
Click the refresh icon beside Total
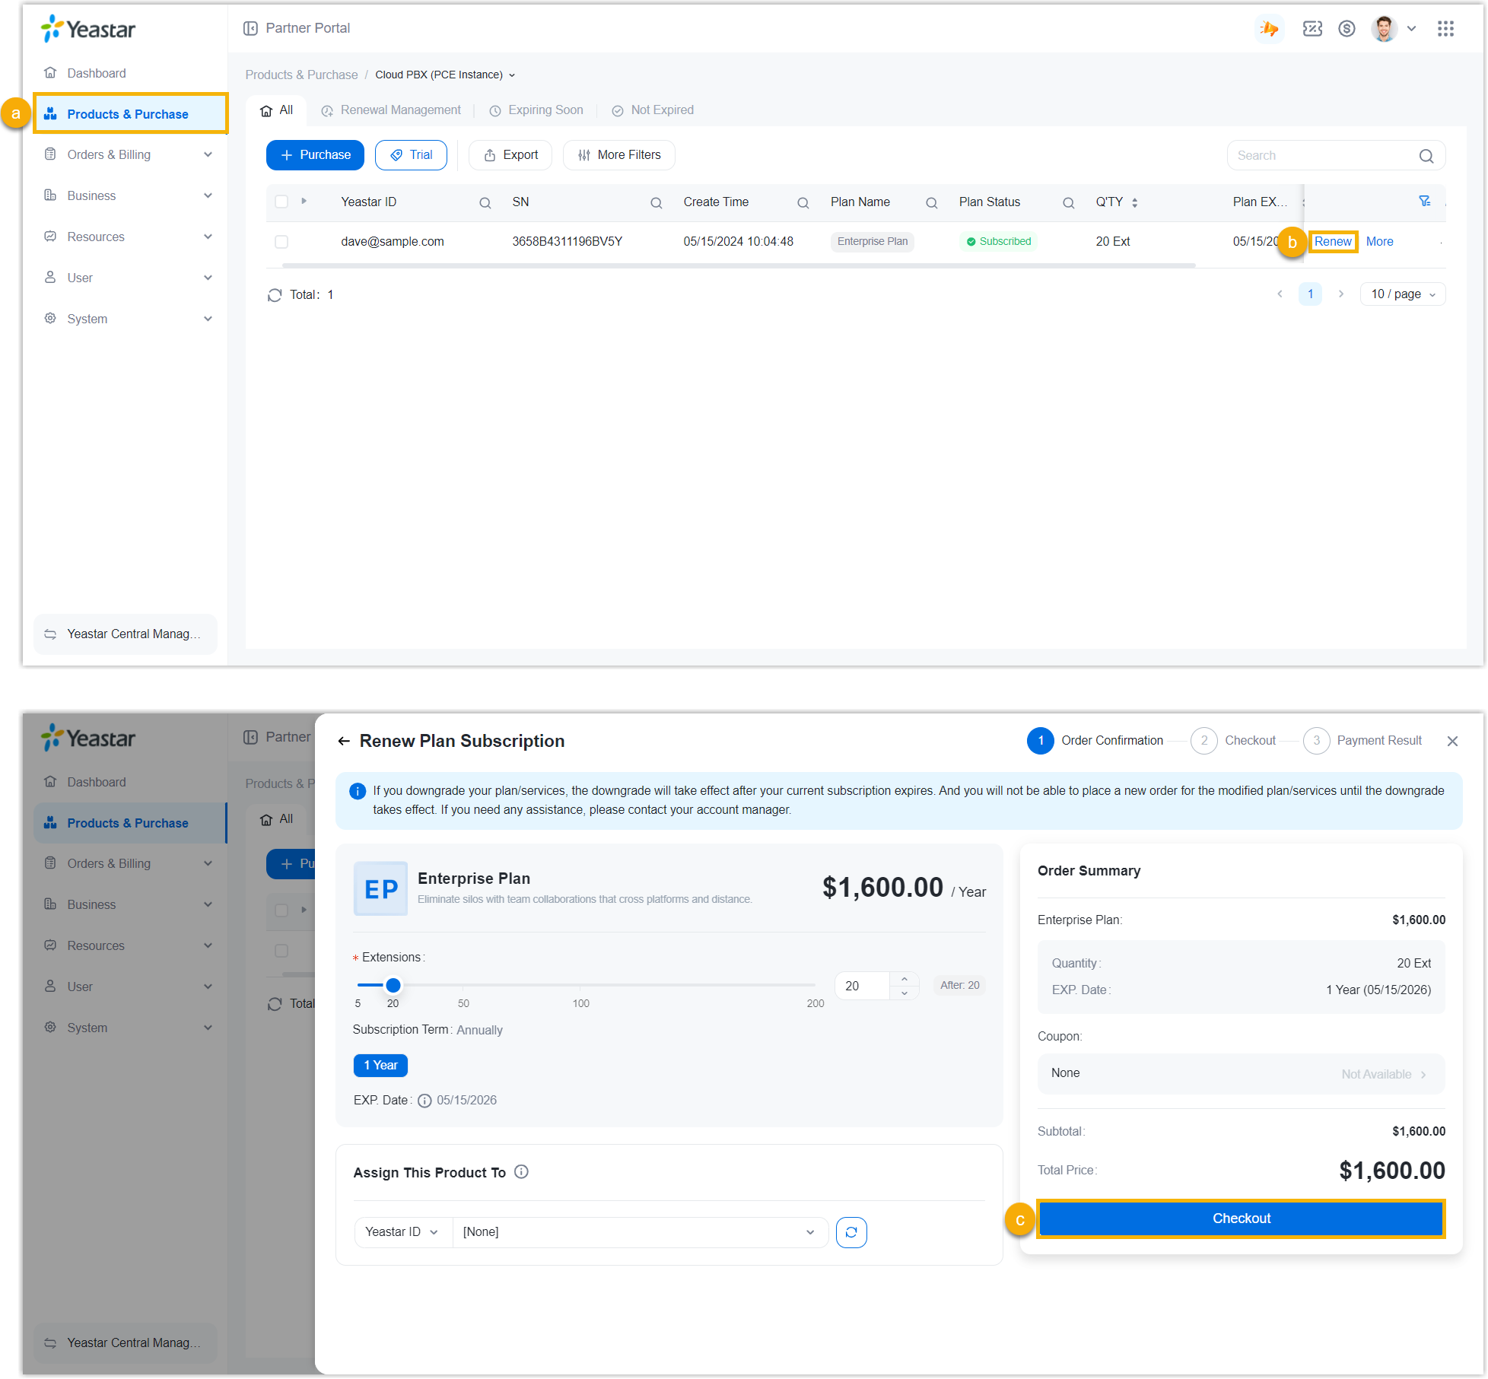point(275,295)
